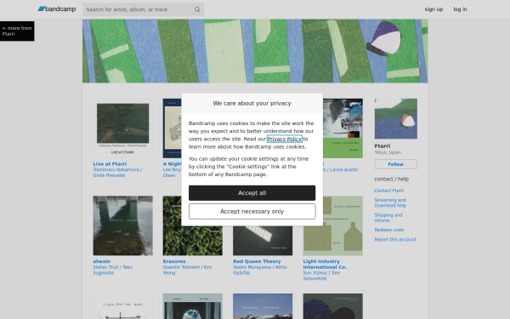
Task: Click the 'contact / help' heading
Action: [x=392, y=179]
